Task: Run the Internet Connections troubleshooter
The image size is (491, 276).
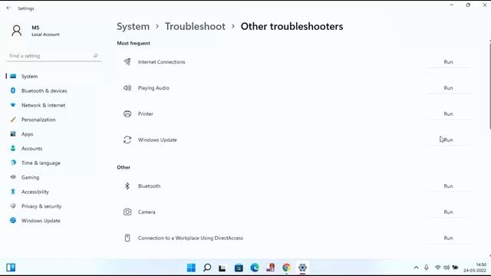Action: pyautogui.click(x=448, y=62)
